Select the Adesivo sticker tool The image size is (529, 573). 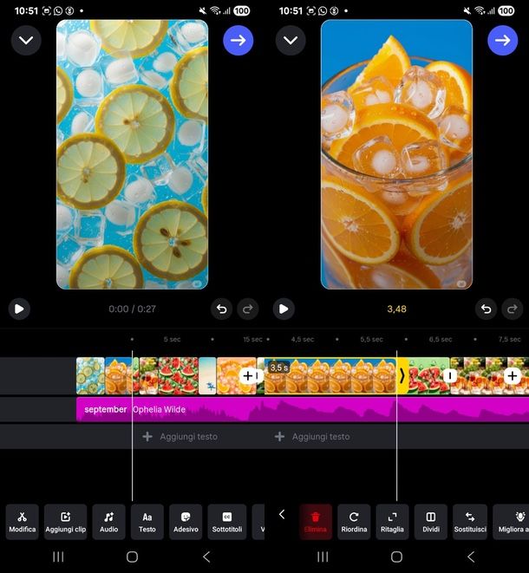point(186,522)
